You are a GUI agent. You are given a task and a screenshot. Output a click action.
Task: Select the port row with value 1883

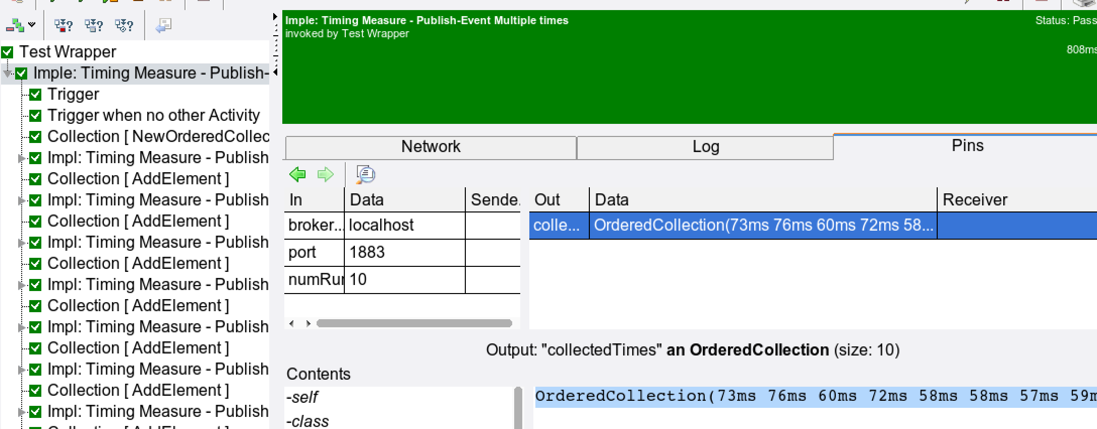pos(367,252)
